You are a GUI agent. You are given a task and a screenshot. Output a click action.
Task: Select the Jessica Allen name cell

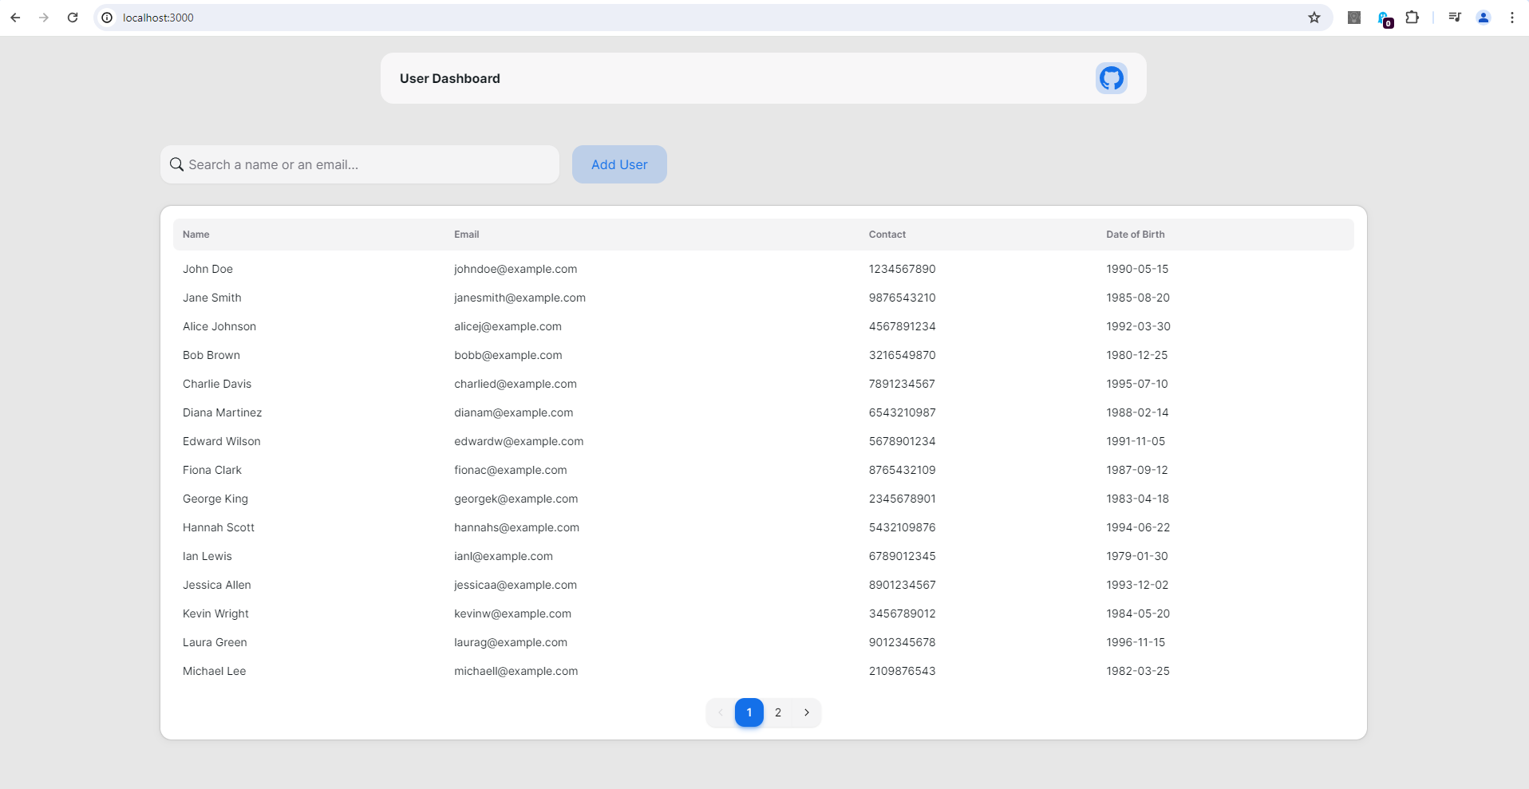(x=217, y=585)
